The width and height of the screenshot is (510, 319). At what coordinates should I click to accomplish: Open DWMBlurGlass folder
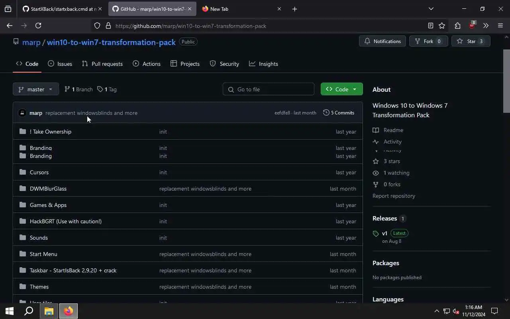coord(48,189)
